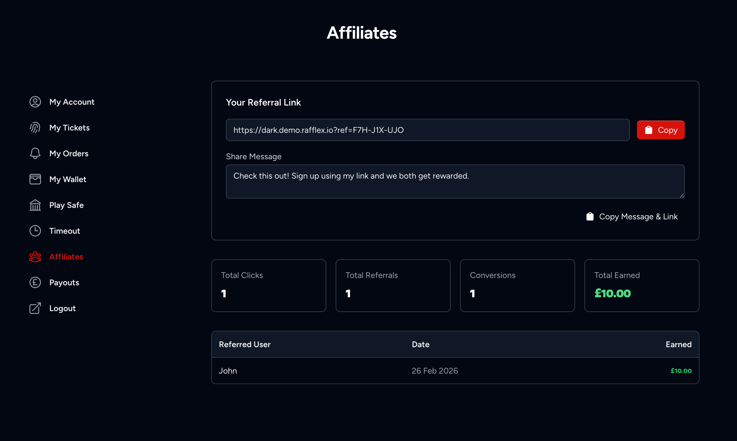Screen dimensions: 737x441
Task: Navigate to My Orders in the sidebar
Action: coord(69,153)
